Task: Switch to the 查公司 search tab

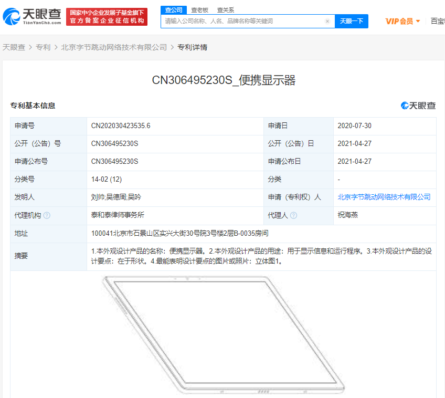Action: pyautogui.click(x=174, y=10)
